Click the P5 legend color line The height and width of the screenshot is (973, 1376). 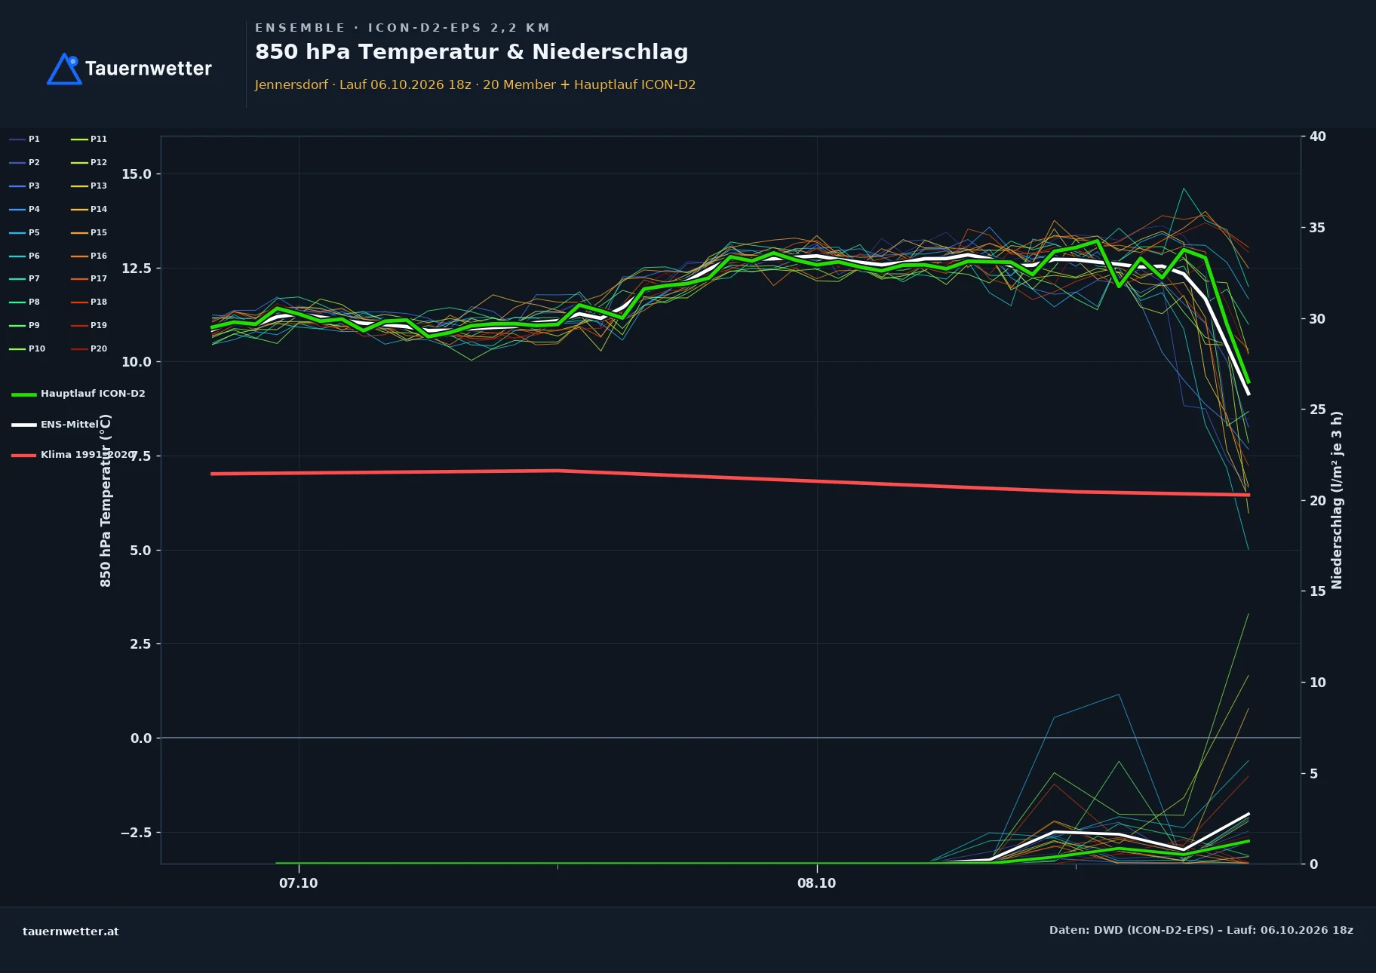(17, 232)
